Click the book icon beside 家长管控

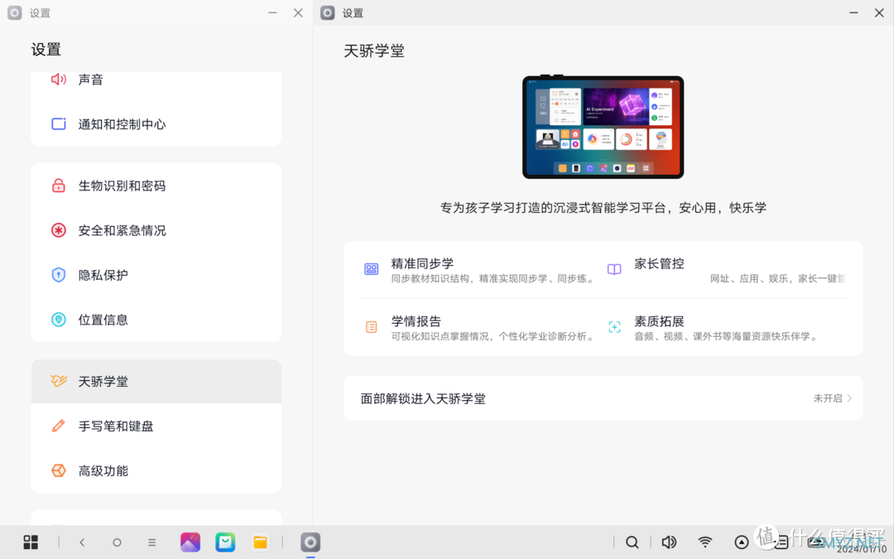pos(614,269)
